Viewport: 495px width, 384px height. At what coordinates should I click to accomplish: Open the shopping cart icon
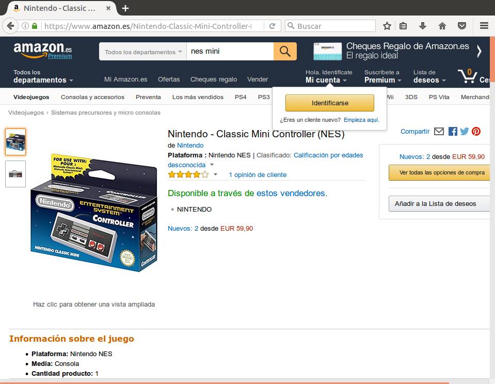coord(468,76)
